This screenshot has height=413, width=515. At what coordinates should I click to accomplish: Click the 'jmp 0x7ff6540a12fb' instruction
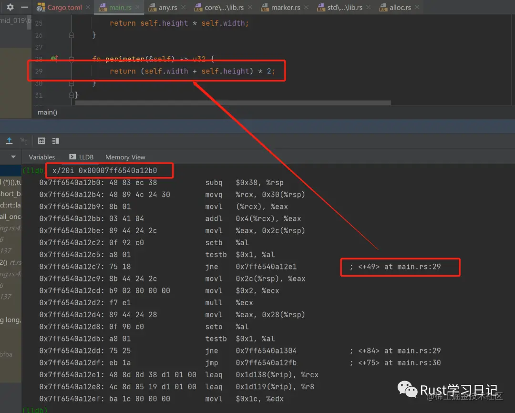251,363
